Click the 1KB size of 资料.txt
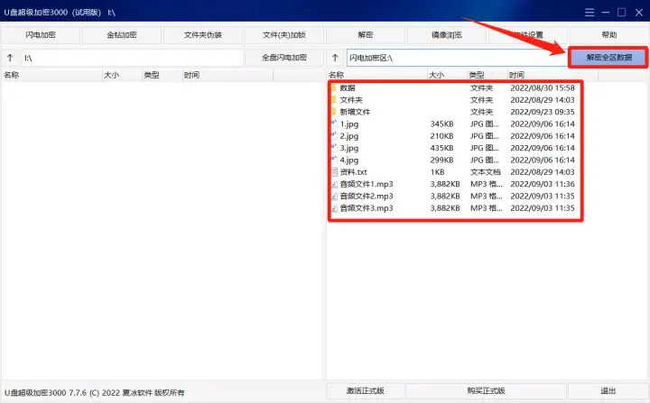The height and width of the screenshot is (403, 650). click(437, 172)
